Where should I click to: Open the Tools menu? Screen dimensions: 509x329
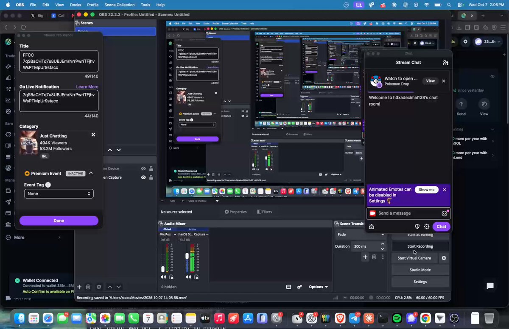[x=145, y=5]
